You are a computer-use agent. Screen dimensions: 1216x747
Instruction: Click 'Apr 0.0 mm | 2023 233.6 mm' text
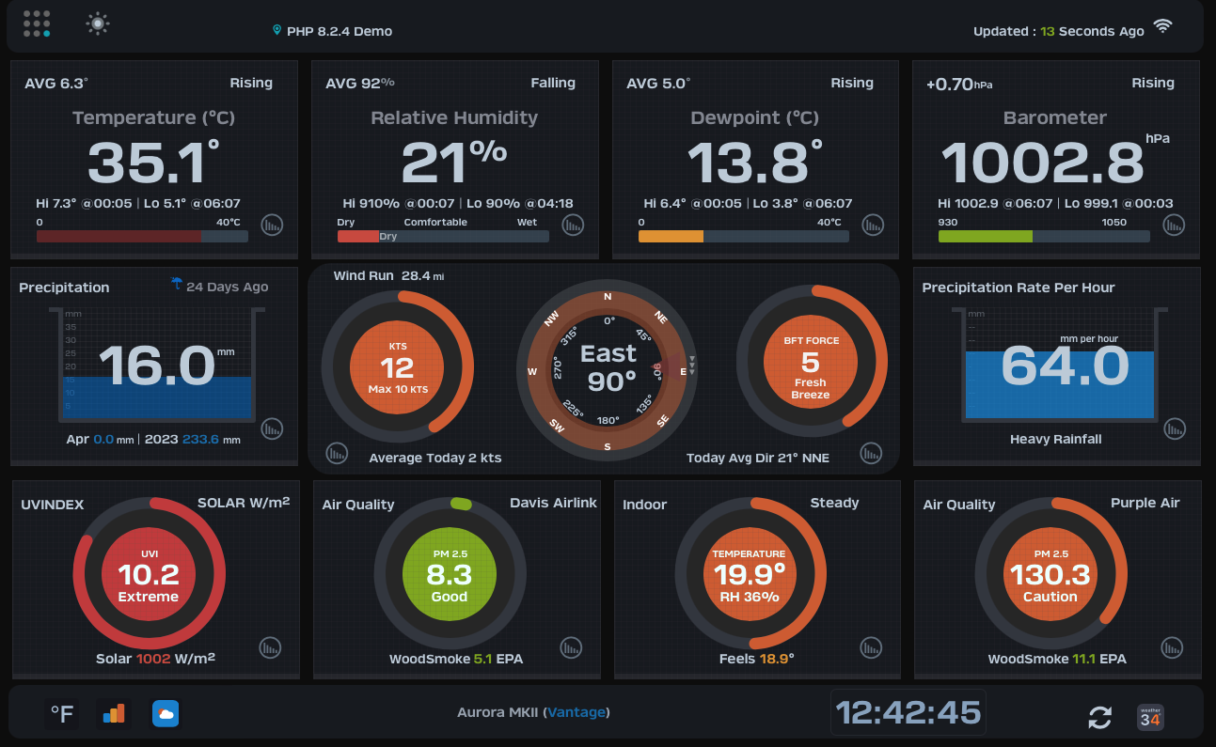(153, 439)
